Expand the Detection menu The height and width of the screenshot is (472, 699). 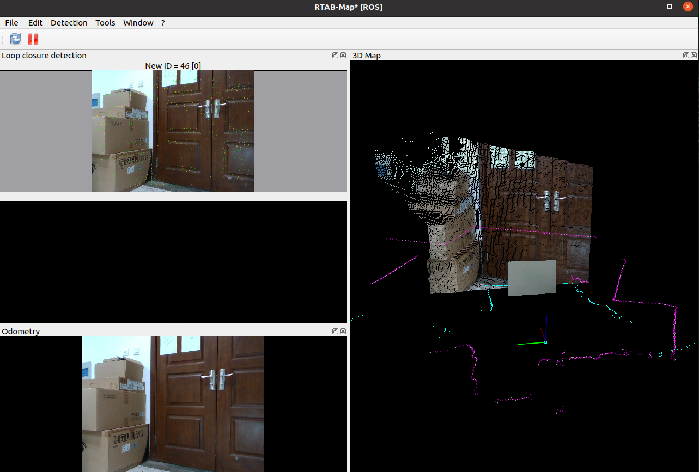click(x=69, y=23)
